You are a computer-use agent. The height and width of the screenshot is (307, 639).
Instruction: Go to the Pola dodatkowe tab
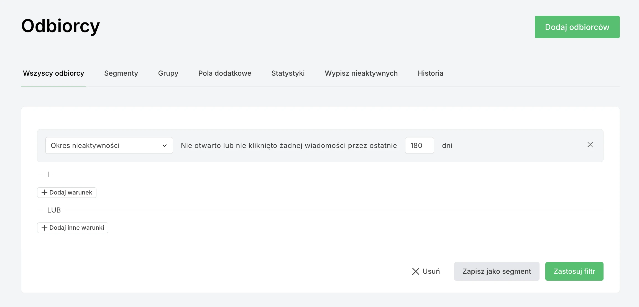[225, 73]
